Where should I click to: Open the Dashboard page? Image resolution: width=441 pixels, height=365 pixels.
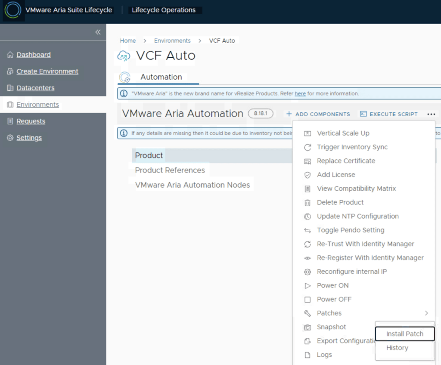33,55
